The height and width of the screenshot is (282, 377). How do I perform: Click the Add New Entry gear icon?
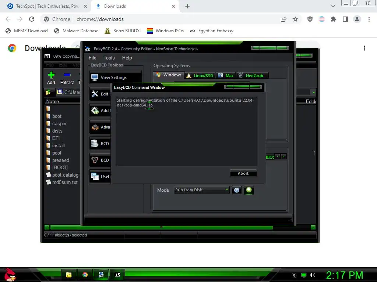[95, 110]
